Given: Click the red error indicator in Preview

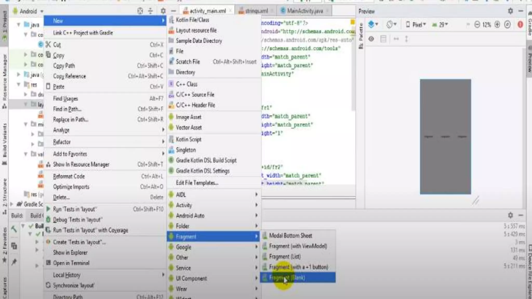Looking at the screenshot, I should tap(520, 25).
